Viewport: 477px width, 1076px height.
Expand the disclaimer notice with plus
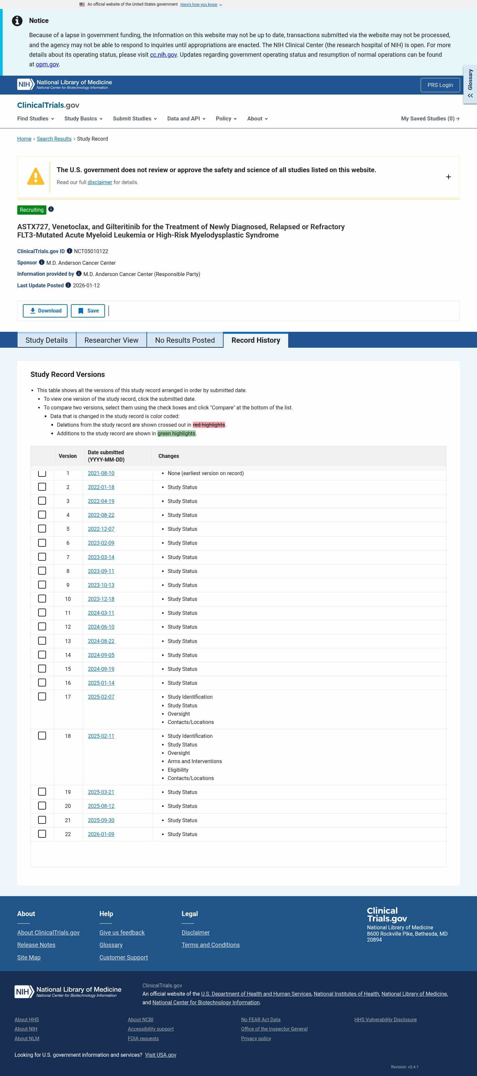coord(449,177)
